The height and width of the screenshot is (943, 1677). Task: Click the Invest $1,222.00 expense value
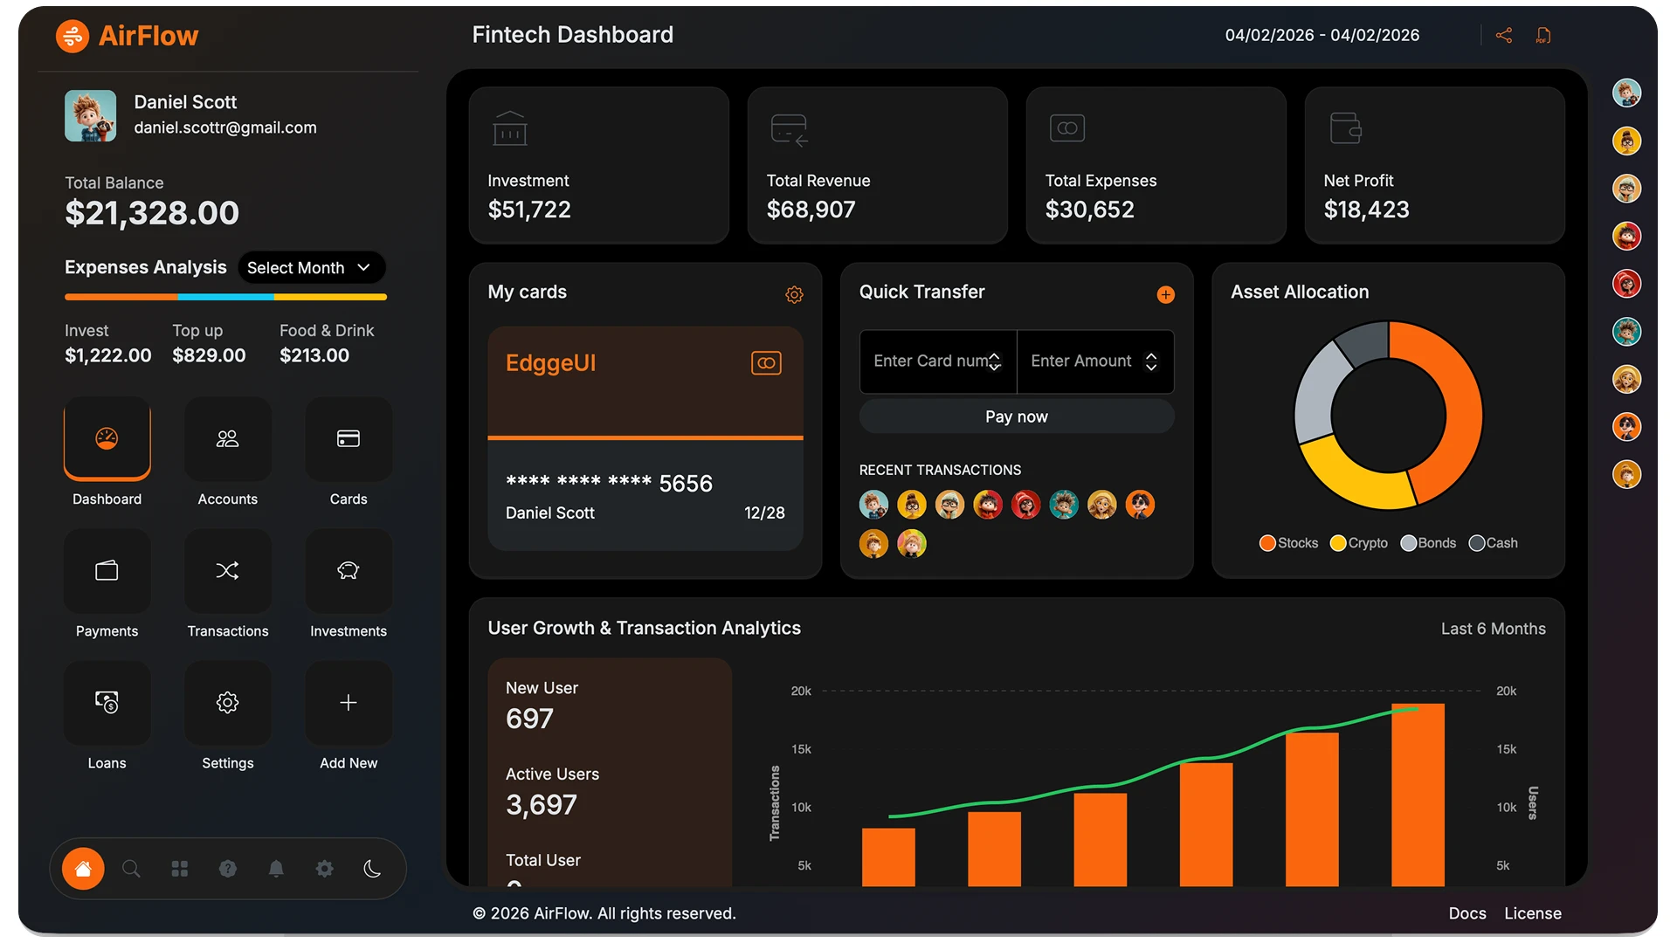[107, 355]
